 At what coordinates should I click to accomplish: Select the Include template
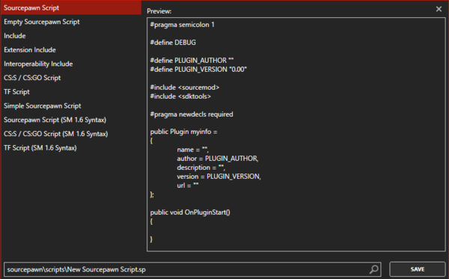pos(71,36)
